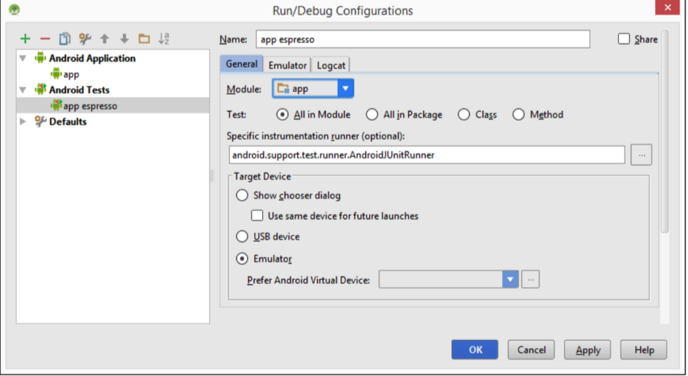Image resolution: width=688 pixels, height=376 pixels.
Task: Click the vertical scrollbar of settings panel
Action: [x=665, y=132]
